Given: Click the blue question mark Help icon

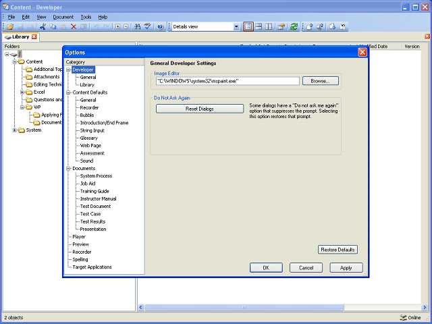Looking at the screenshot, I should click(161, 27).
